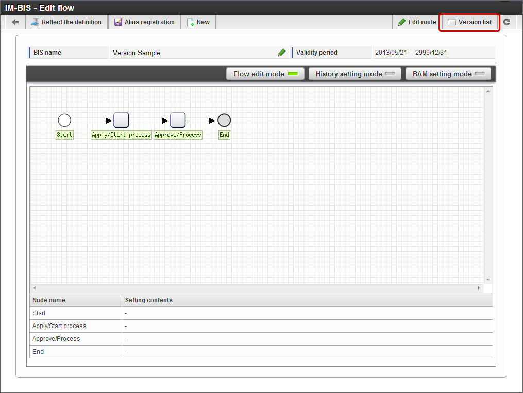Click the End canvas label
This screenshot has height=393, width=523.
point(224,135)
